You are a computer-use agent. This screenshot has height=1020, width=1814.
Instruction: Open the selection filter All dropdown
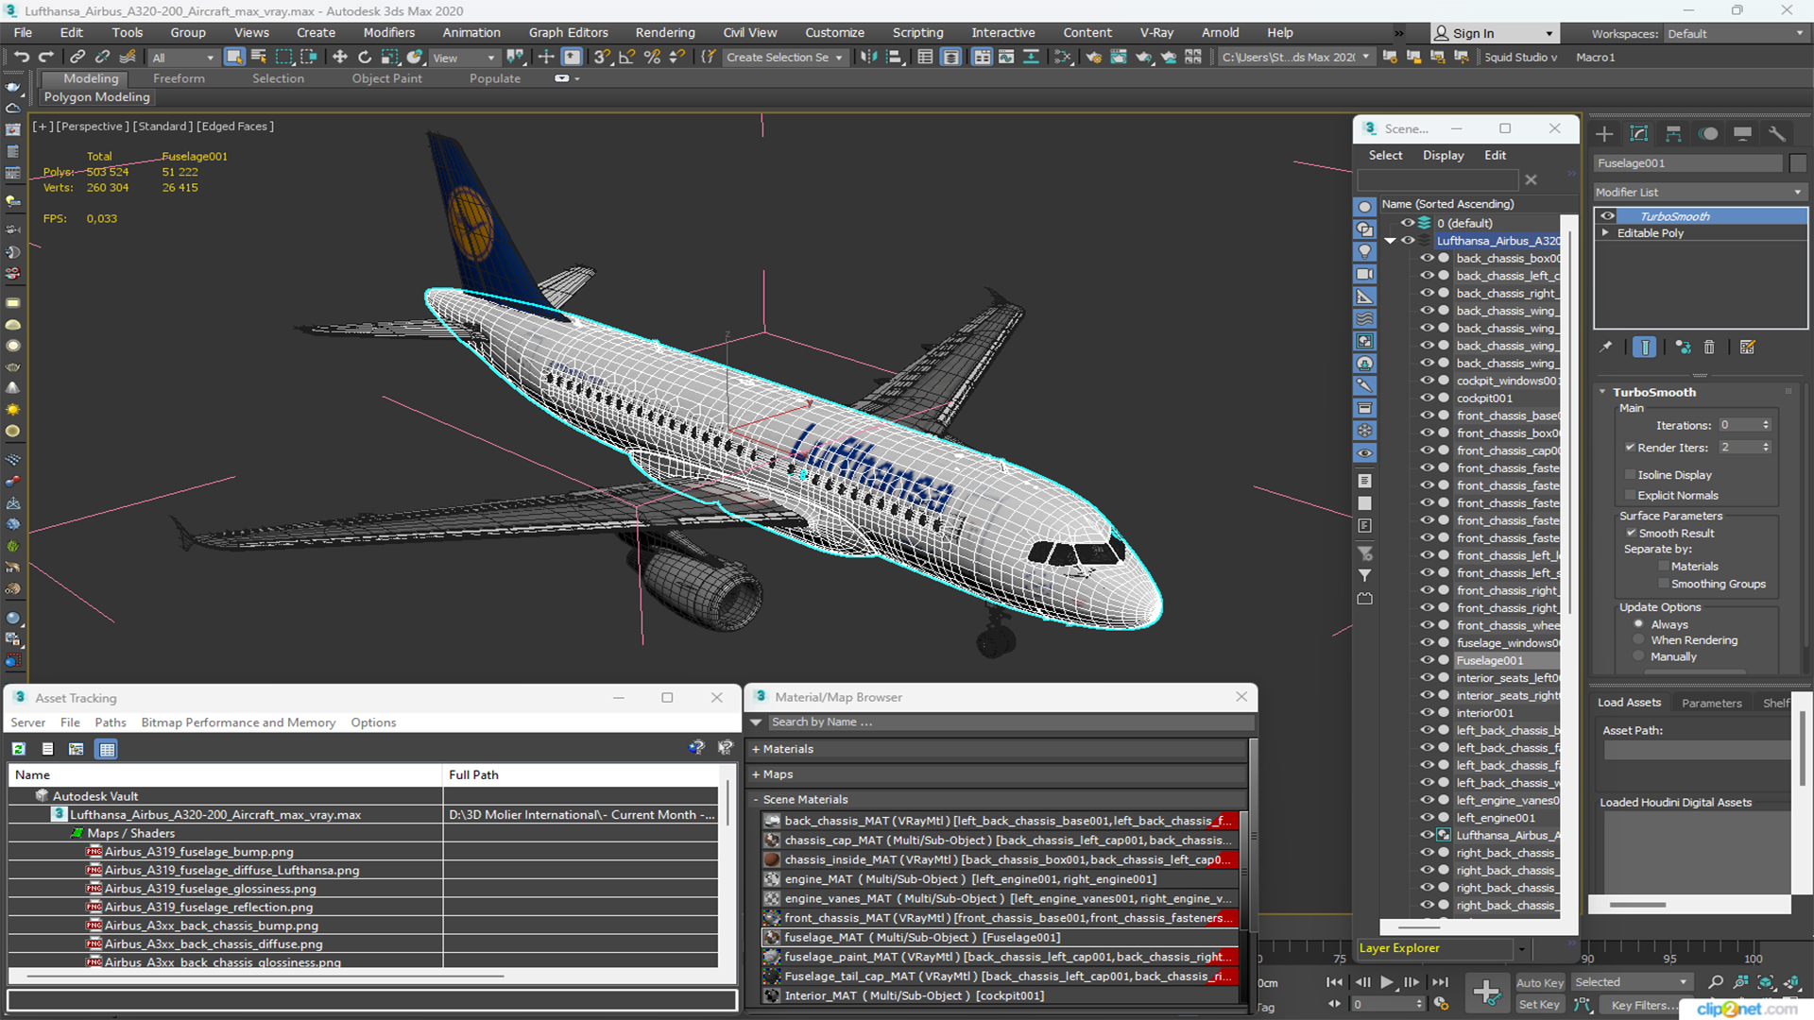[183, 58]
